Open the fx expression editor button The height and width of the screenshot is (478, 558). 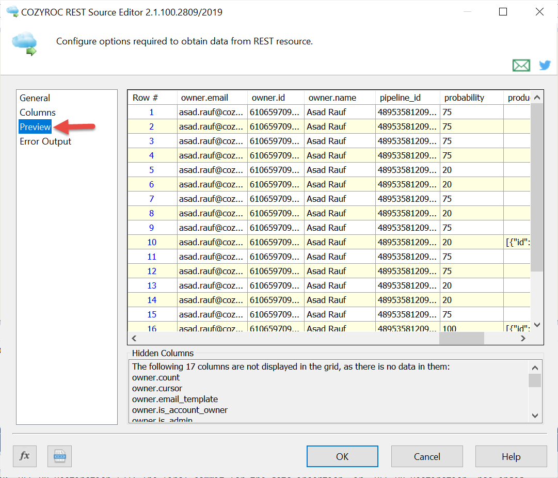coord(25,456)
